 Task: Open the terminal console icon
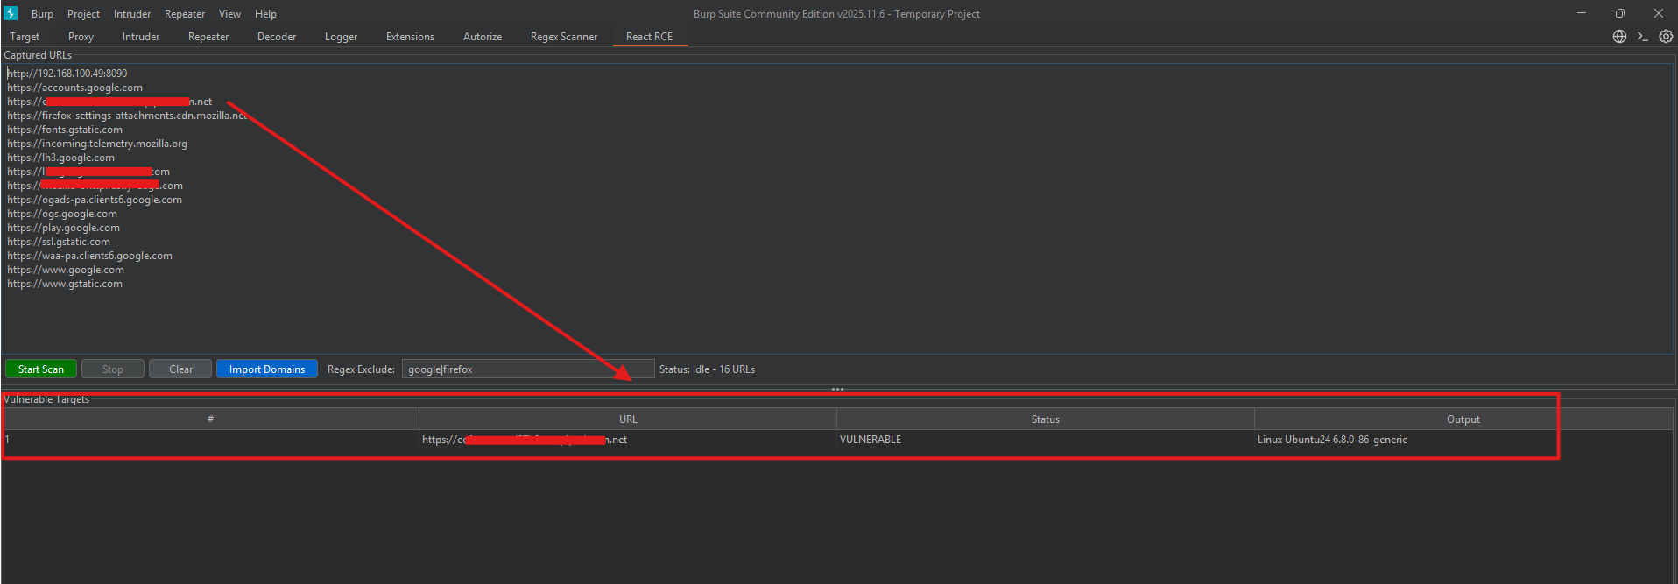(1642, 37)
